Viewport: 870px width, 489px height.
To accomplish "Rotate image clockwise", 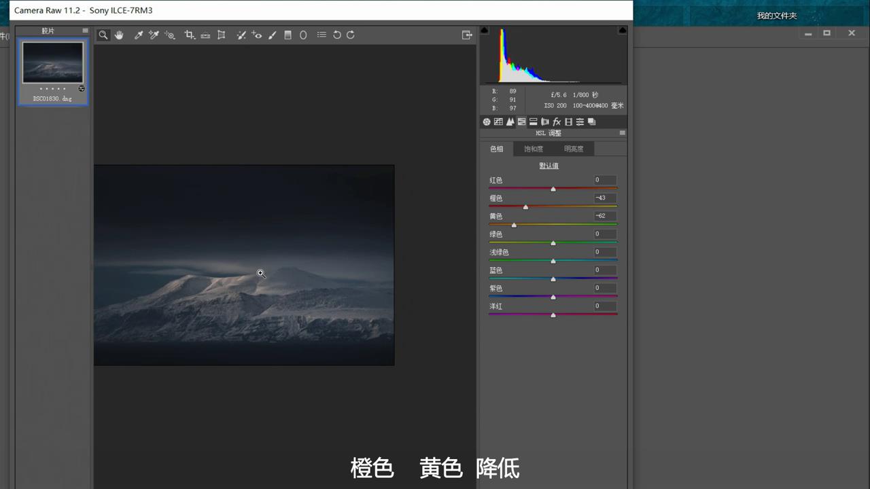I will [x=351, y=35].
